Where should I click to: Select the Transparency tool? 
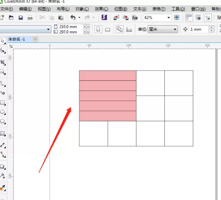pyautogui.click(x=3, y=175)
